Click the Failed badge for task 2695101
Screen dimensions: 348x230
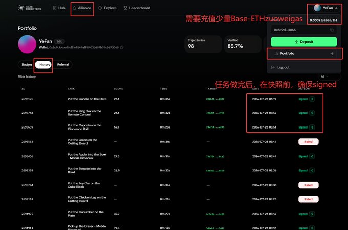[x=309, y=199]
